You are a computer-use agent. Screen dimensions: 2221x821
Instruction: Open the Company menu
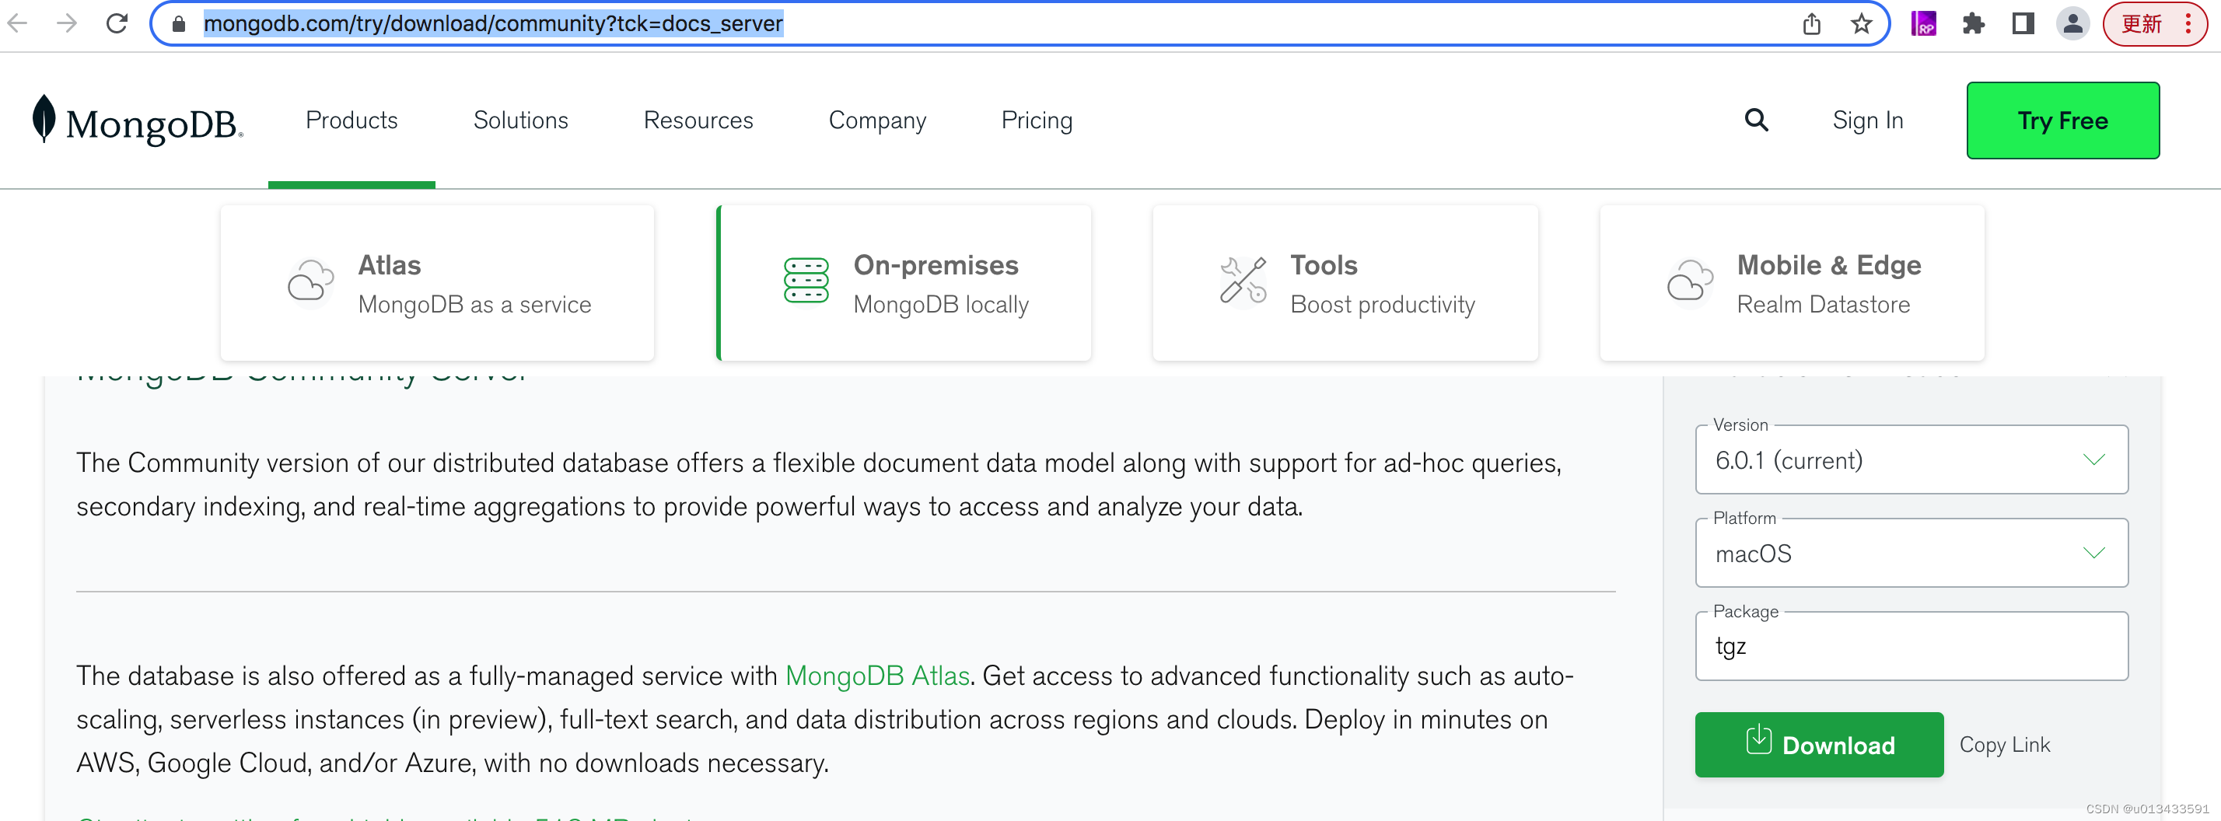878,120
